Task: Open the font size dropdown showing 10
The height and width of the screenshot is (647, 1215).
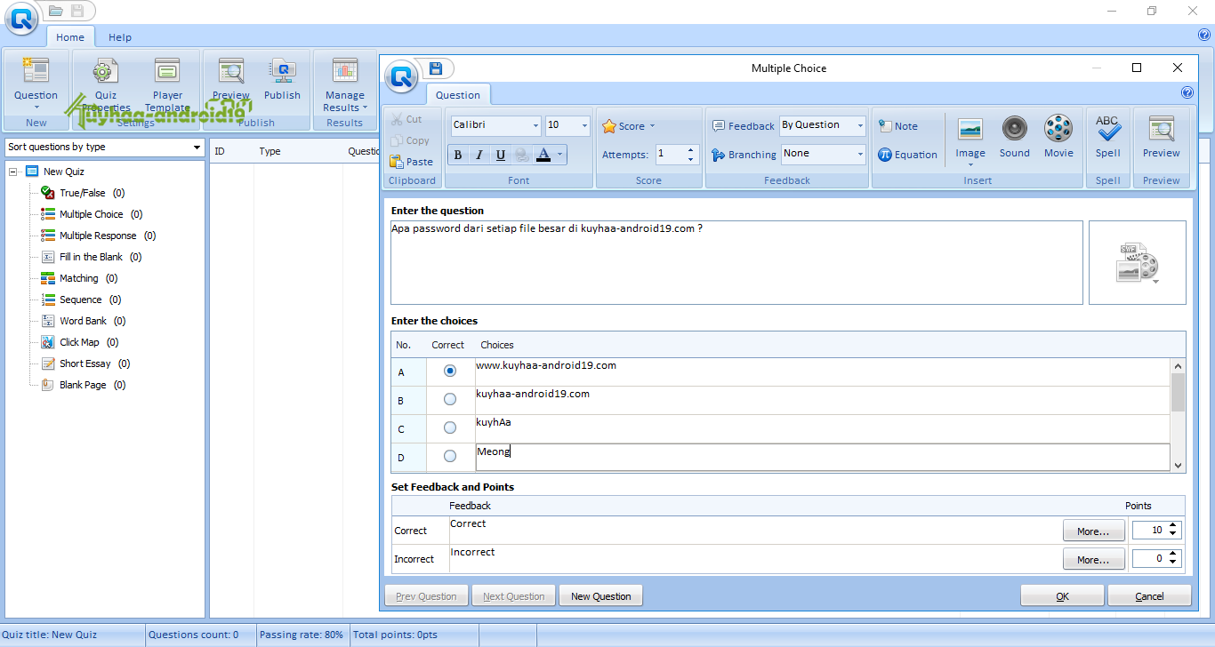Action: 584,126
